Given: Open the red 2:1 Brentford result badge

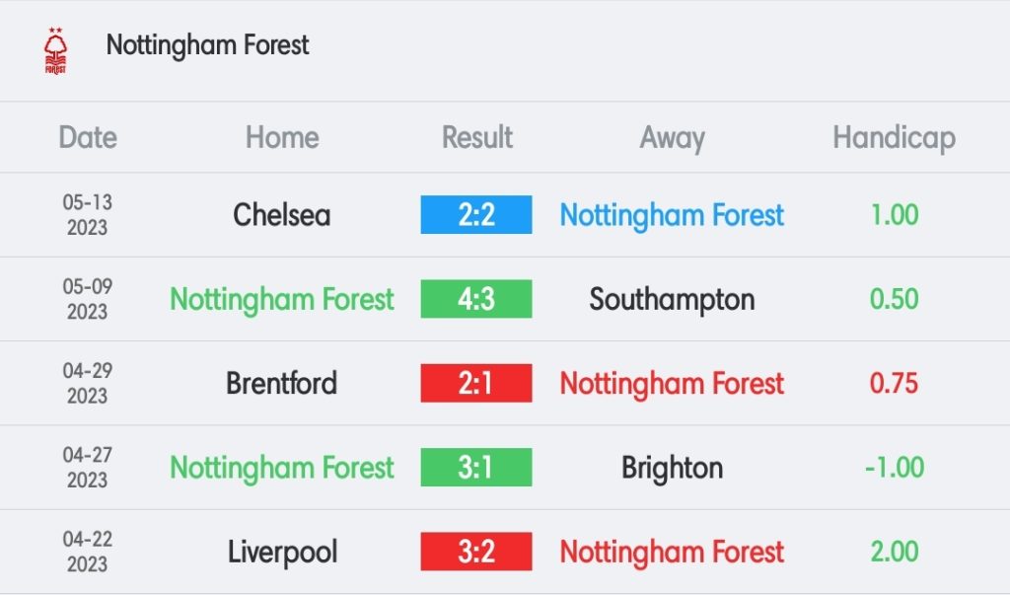Looking at the screenshot, I should [x=476, y=383].
